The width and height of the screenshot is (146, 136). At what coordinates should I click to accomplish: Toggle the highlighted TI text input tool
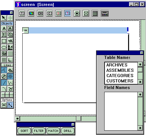(x=68, y=13)
